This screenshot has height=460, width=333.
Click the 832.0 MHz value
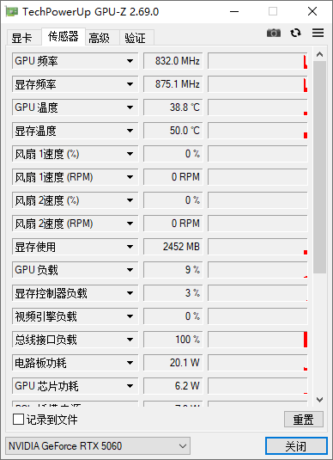[173, 61]
